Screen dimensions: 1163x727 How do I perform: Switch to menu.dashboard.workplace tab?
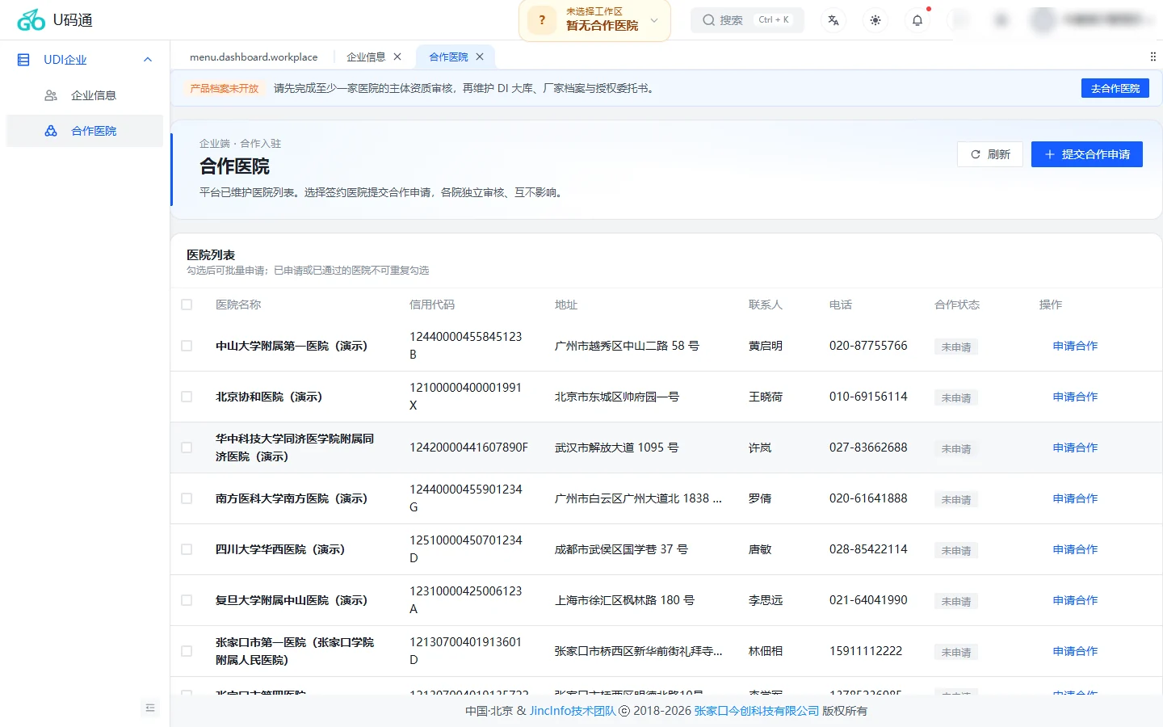click(254, 57)
